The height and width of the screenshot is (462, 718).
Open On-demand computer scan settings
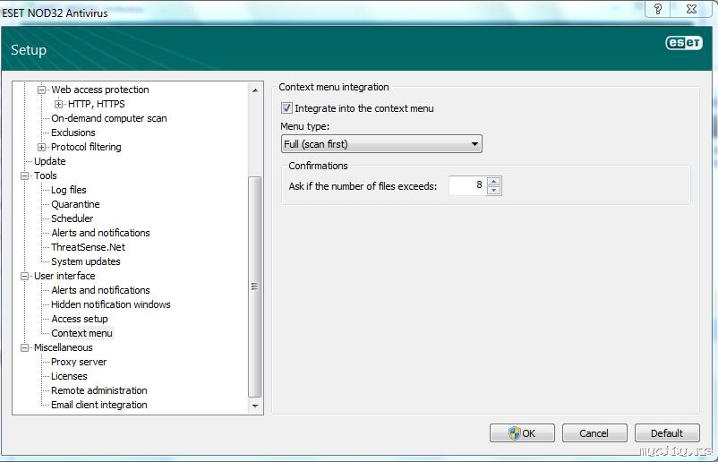coord(109,118)
